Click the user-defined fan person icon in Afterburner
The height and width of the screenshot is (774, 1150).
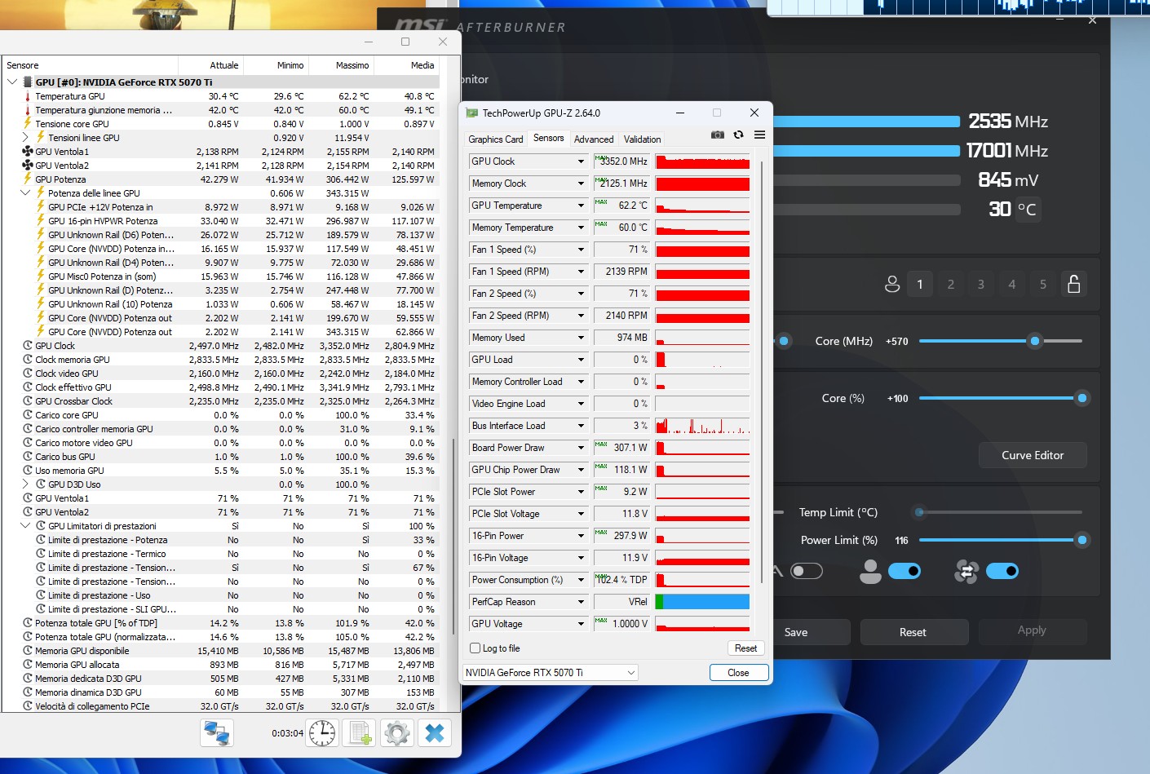tap(870, 571)
